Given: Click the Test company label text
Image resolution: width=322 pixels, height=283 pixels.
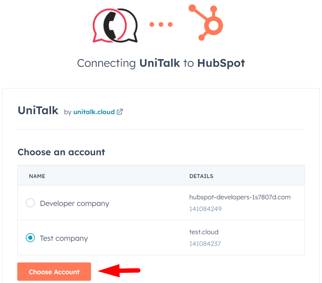Looking at the screenshot, I should coord(64,238).
